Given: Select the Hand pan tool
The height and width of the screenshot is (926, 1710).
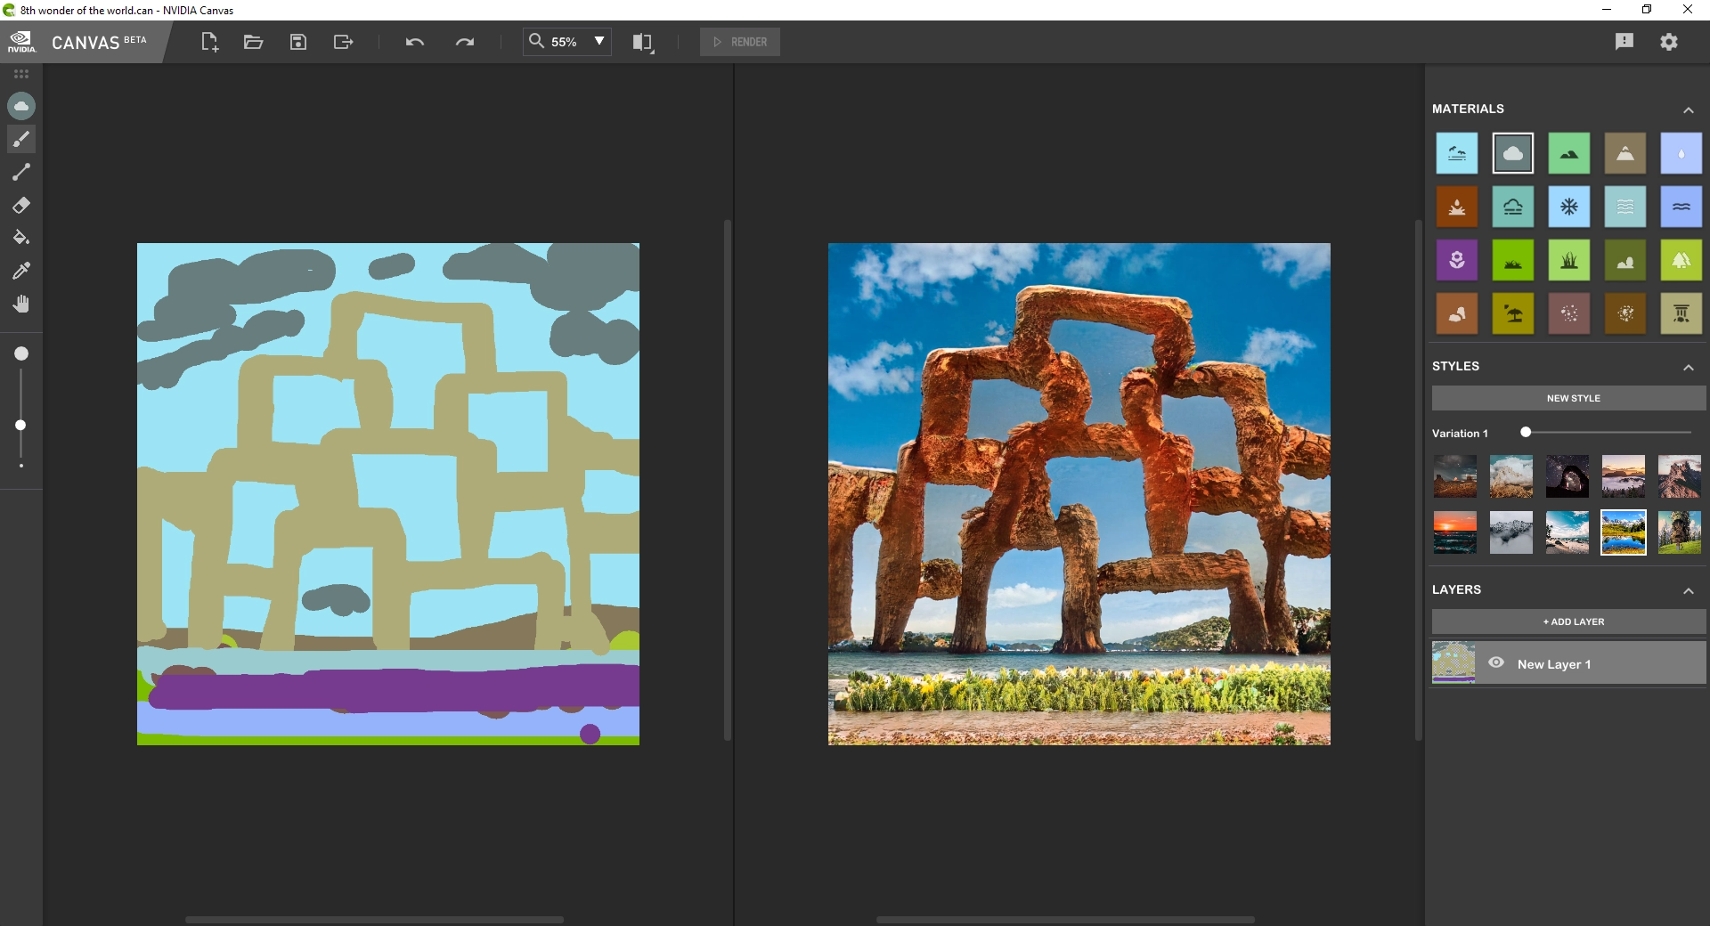Looking at the screenshot, I should [x=21, y=304].
